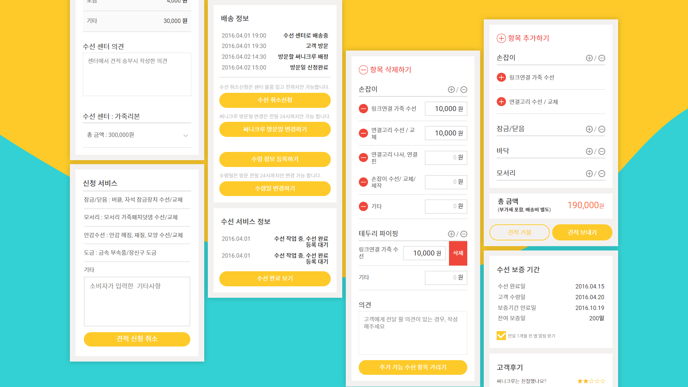Screen dimensions: 688x387
Task: Expand 잠금/닫음 with its plus circle
Action: 589,129
